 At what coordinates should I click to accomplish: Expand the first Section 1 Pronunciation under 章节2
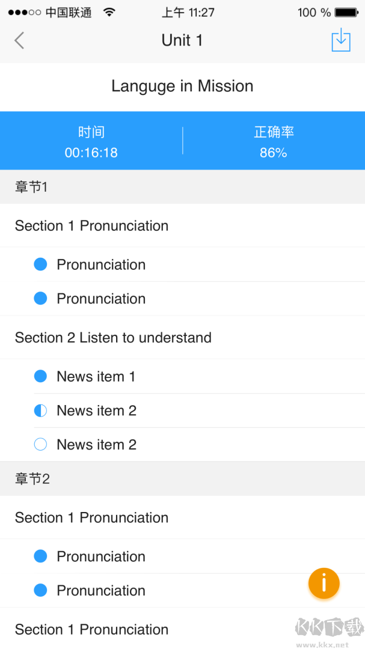click(x=91, y=518)
